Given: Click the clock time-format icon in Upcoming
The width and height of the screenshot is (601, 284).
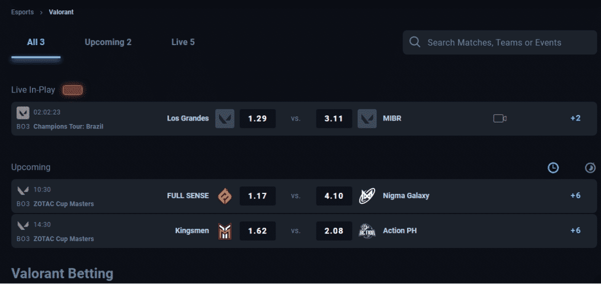Looking at the screenshot, I should coord(553,168).
